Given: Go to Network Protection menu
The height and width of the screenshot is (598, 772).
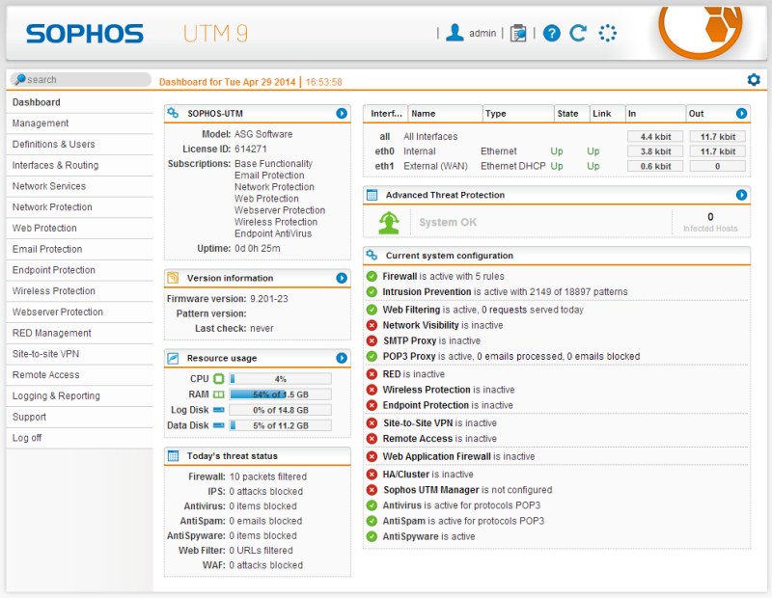Looking at the screenshot, I should tap(79, 207).
